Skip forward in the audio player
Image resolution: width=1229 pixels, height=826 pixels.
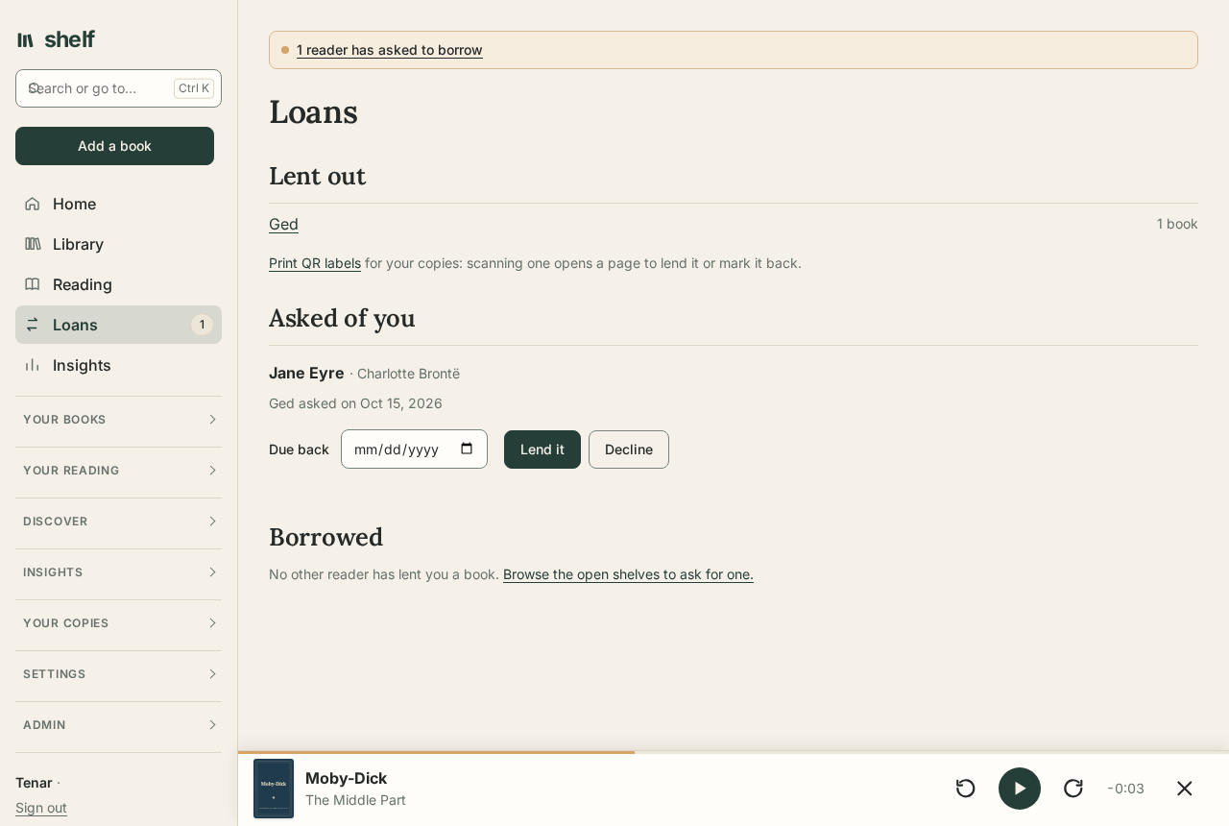1073,789
